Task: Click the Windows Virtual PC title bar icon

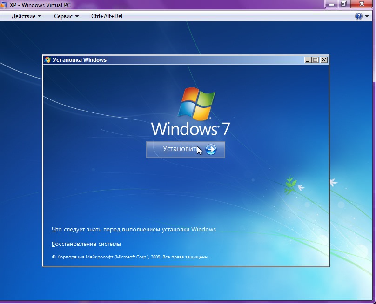Action: tap(4, 5)
